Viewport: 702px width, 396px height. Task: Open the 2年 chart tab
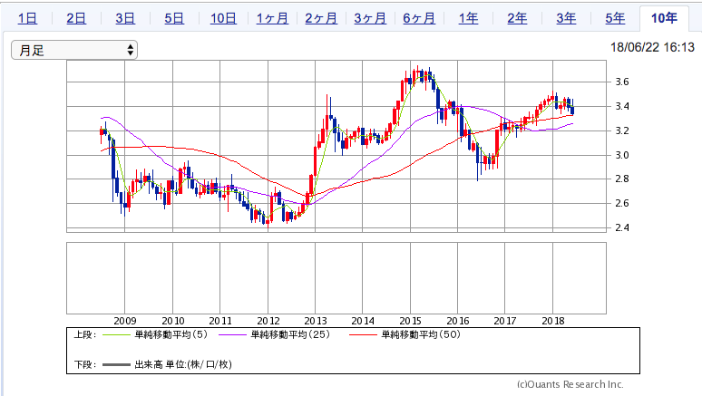point(517,18)
